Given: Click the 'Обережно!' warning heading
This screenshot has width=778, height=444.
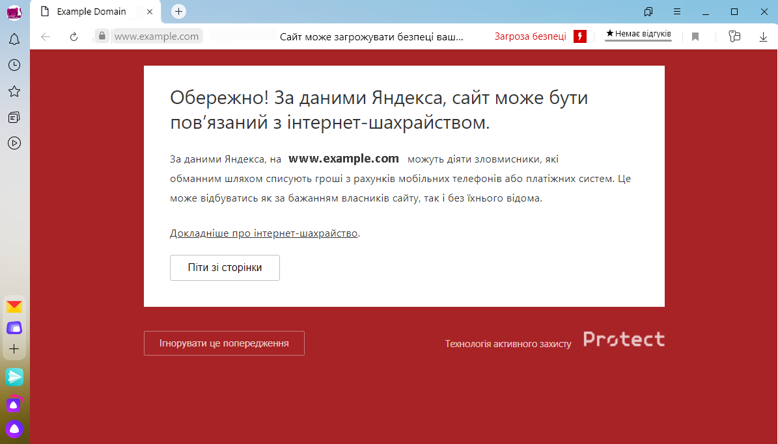Looking at the screenshot, I should pos(379,110).
